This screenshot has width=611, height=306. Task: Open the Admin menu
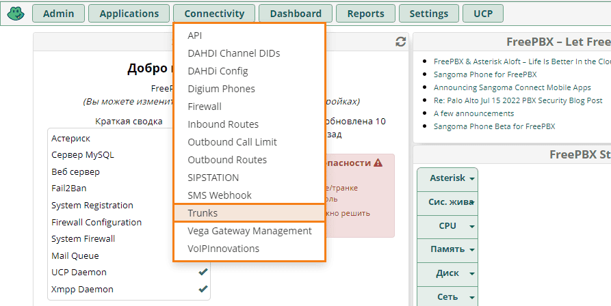[x=58, y=14]
